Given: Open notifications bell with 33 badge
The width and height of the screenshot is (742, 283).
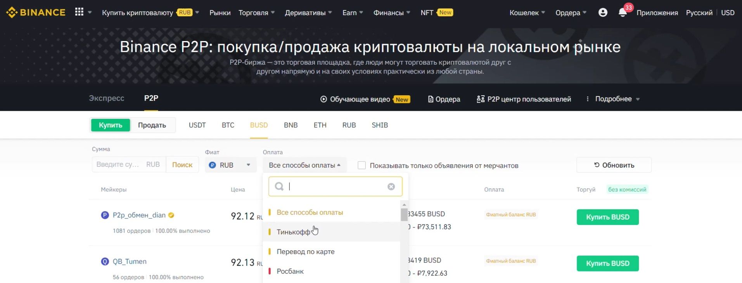Looking at the screenshot, I should tap(623, 12).
